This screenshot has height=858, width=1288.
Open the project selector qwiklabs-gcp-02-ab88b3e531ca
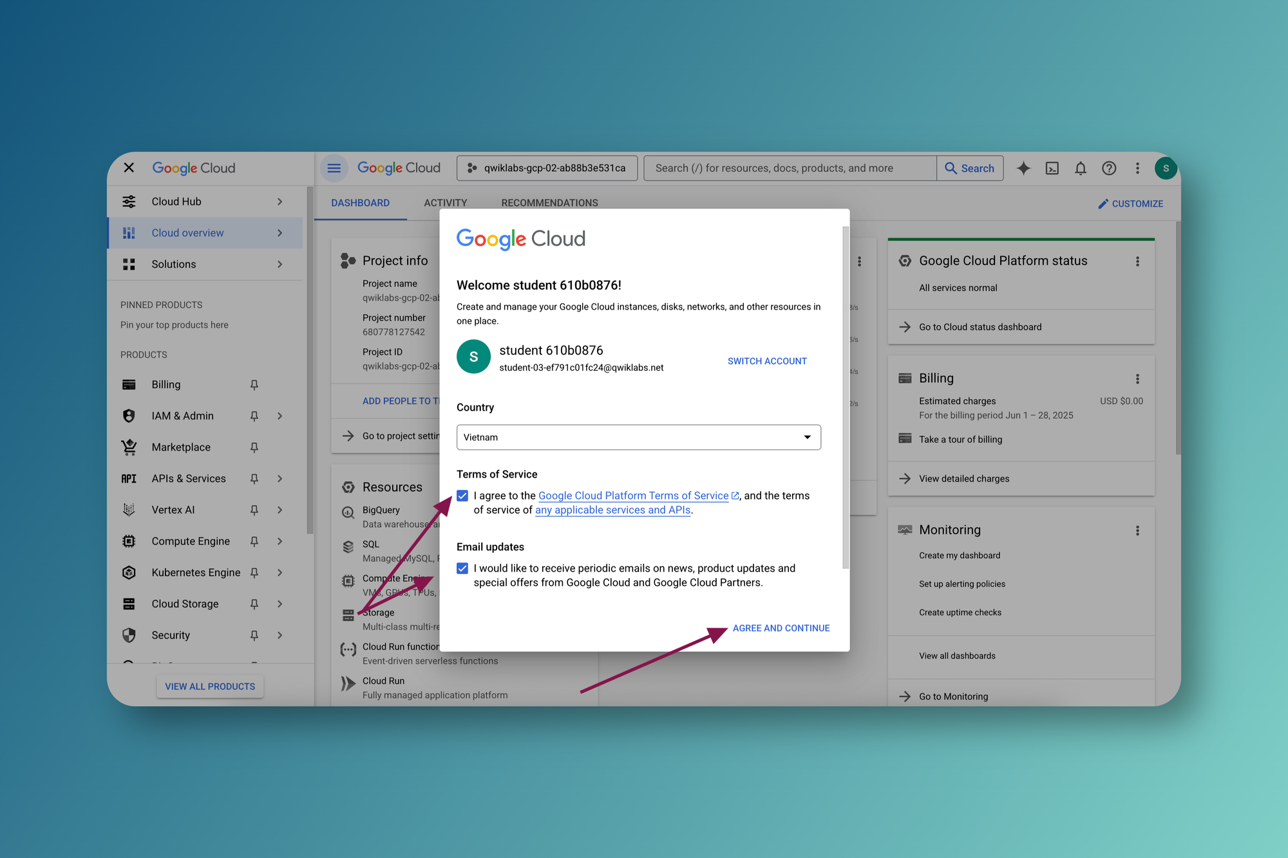[x=547, y=168]
